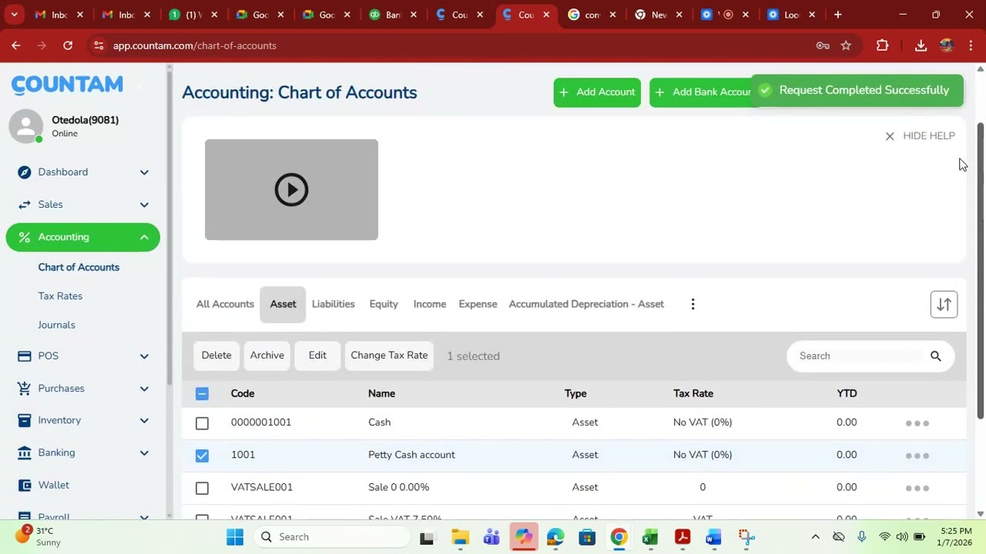Open row actions for Petty Cash account
The width and height of the screenshot is (986, 554).
(917, 456)
